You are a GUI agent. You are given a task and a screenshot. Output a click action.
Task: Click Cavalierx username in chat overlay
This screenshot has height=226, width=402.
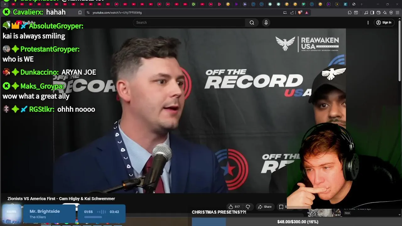coord(28,12)
